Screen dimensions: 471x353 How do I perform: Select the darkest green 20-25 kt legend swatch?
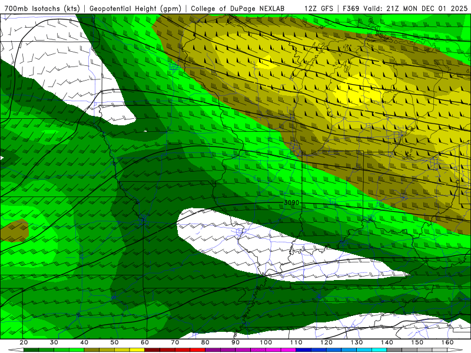pyautogui.click(x=31, y=350)
